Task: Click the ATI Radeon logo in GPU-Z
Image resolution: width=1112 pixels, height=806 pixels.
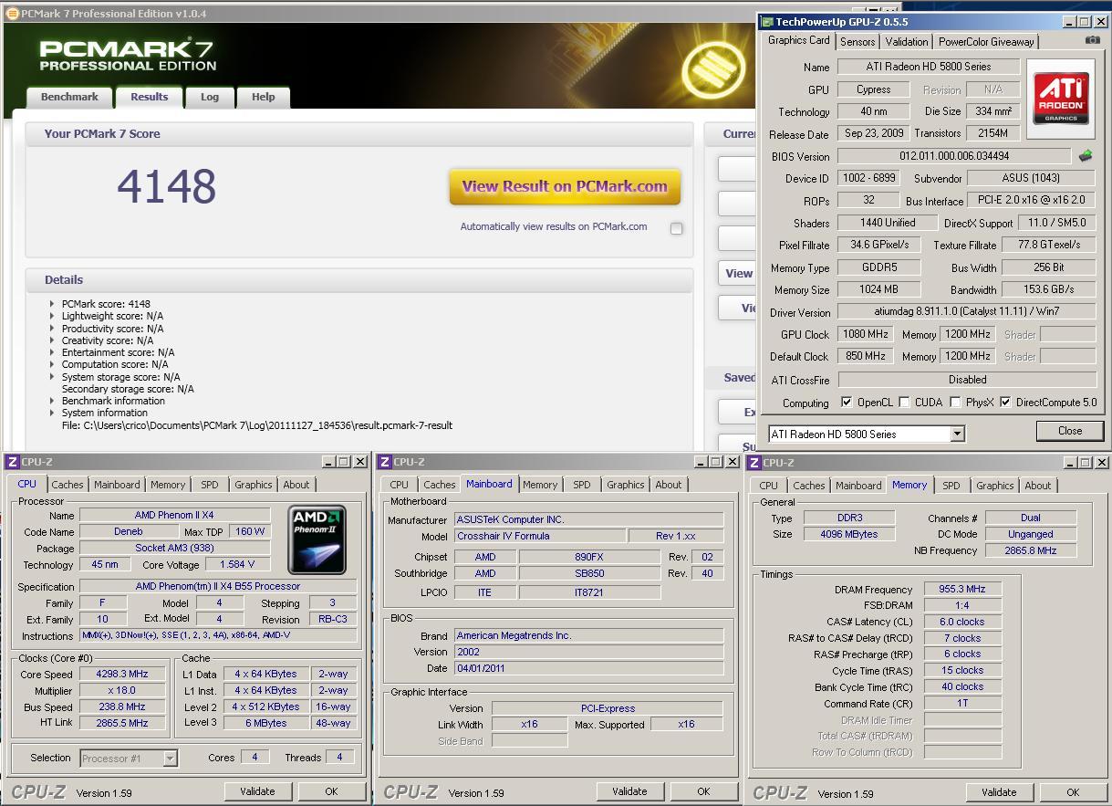Action: click(x=1061, y=99)
